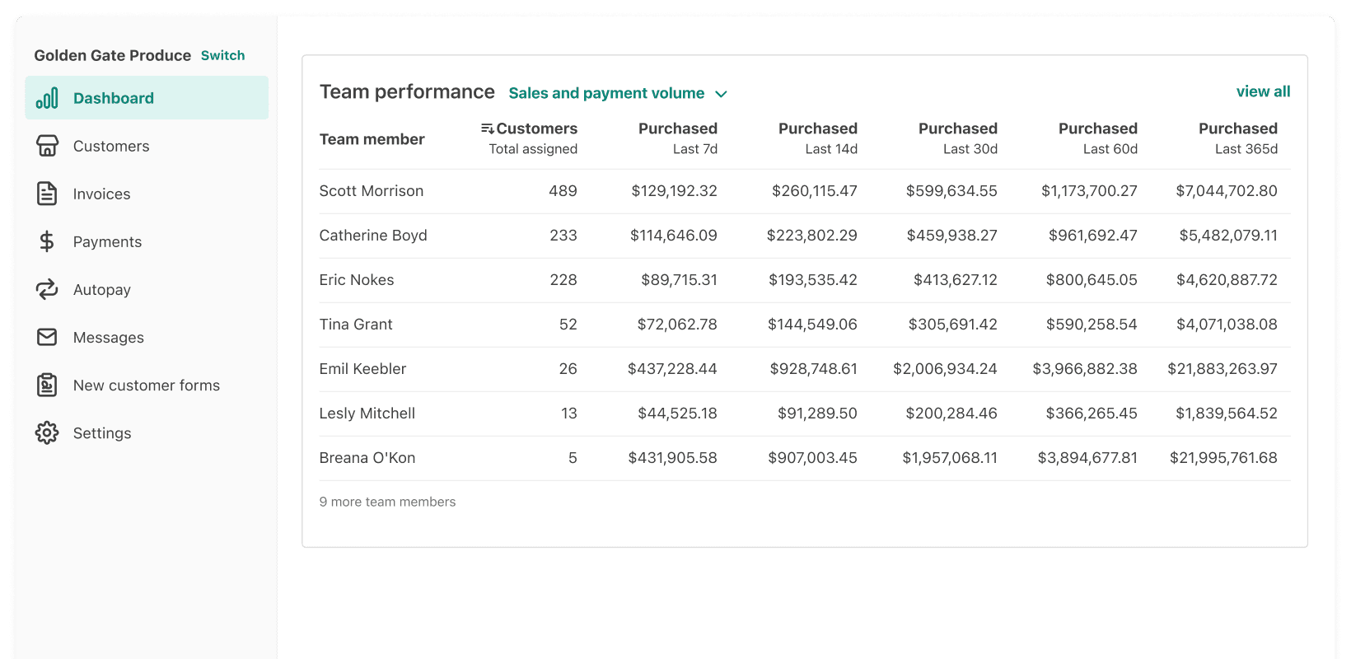Click the Invoices document icon
The height and width of the screenshot is (659, 1351).
47,194
